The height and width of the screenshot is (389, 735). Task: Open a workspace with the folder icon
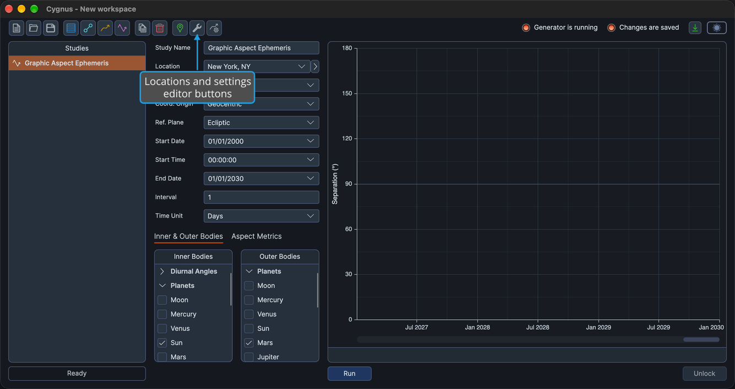[x=34, y=28]
